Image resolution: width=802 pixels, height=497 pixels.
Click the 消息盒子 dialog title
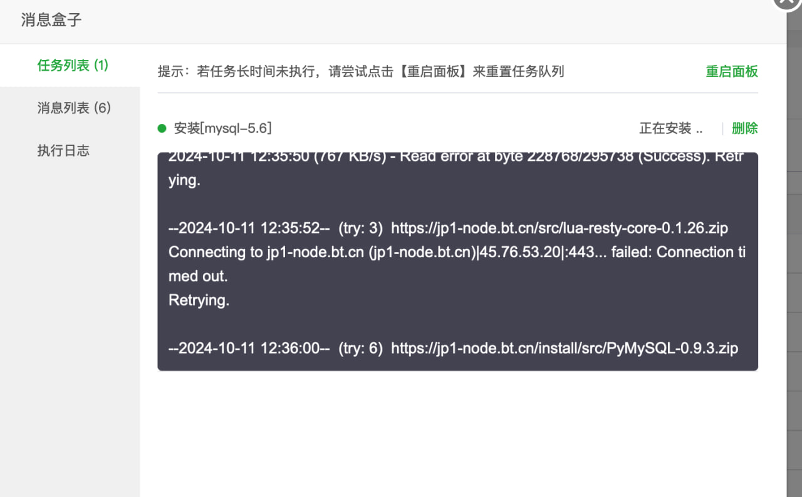click(51, 20)
